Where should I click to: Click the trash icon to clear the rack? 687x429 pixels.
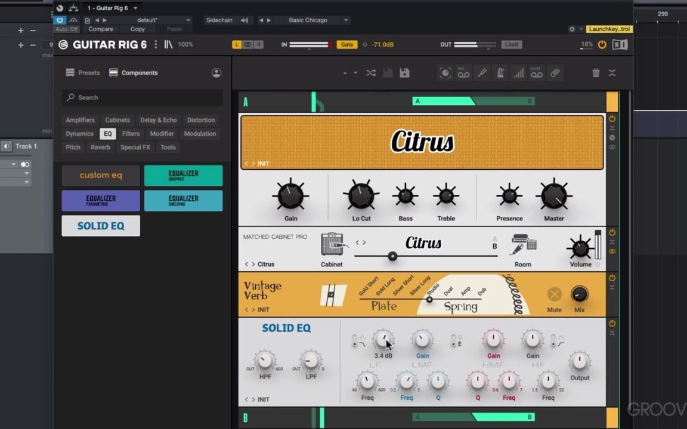tap(595, 73)
